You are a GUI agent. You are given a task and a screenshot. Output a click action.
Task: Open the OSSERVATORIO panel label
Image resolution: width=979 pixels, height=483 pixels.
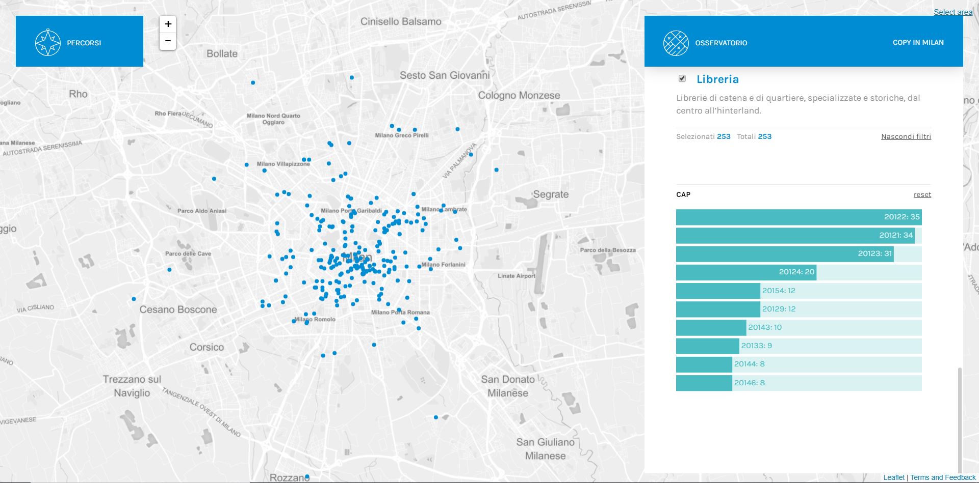(721, 43)
